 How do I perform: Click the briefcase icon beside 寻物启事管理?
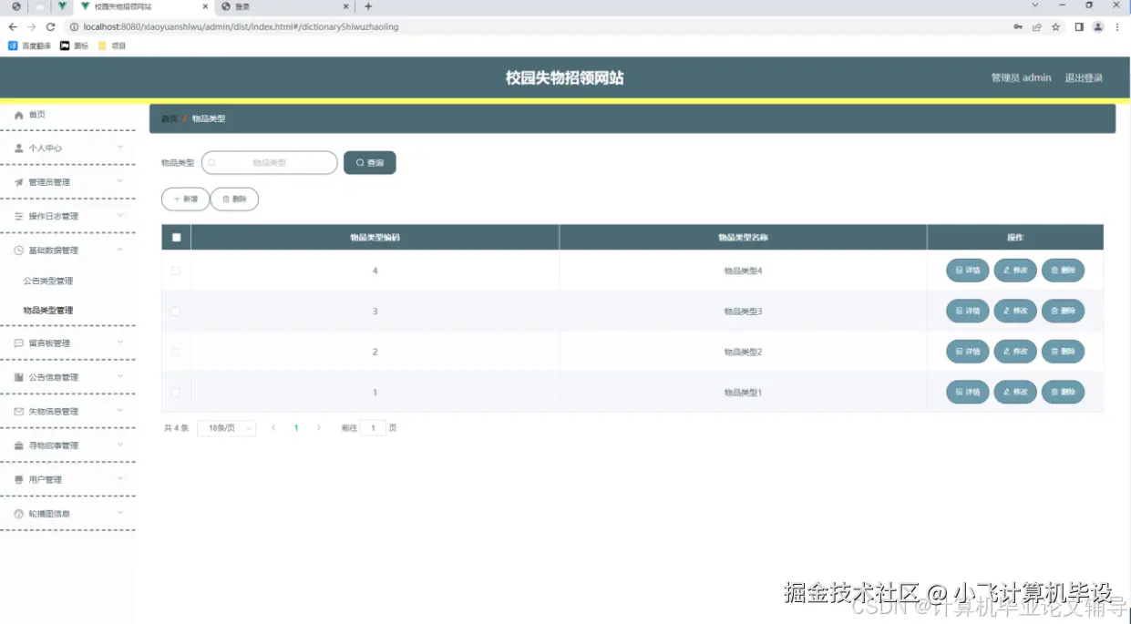coord(18,446)
